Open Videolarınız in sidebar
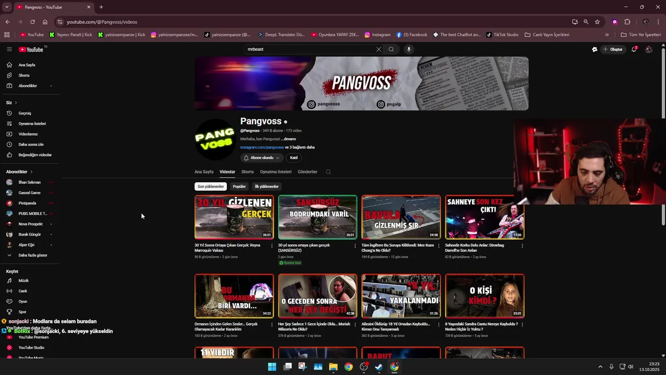The image size is (666, 375). (x=29, y=134)
